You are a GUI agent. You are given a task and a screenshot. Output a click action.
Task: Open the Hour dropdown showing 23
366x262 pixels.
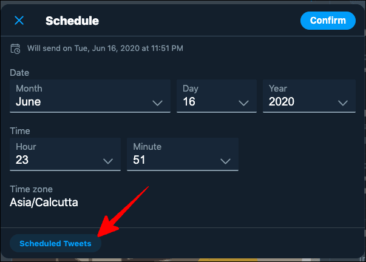[65, 154]
